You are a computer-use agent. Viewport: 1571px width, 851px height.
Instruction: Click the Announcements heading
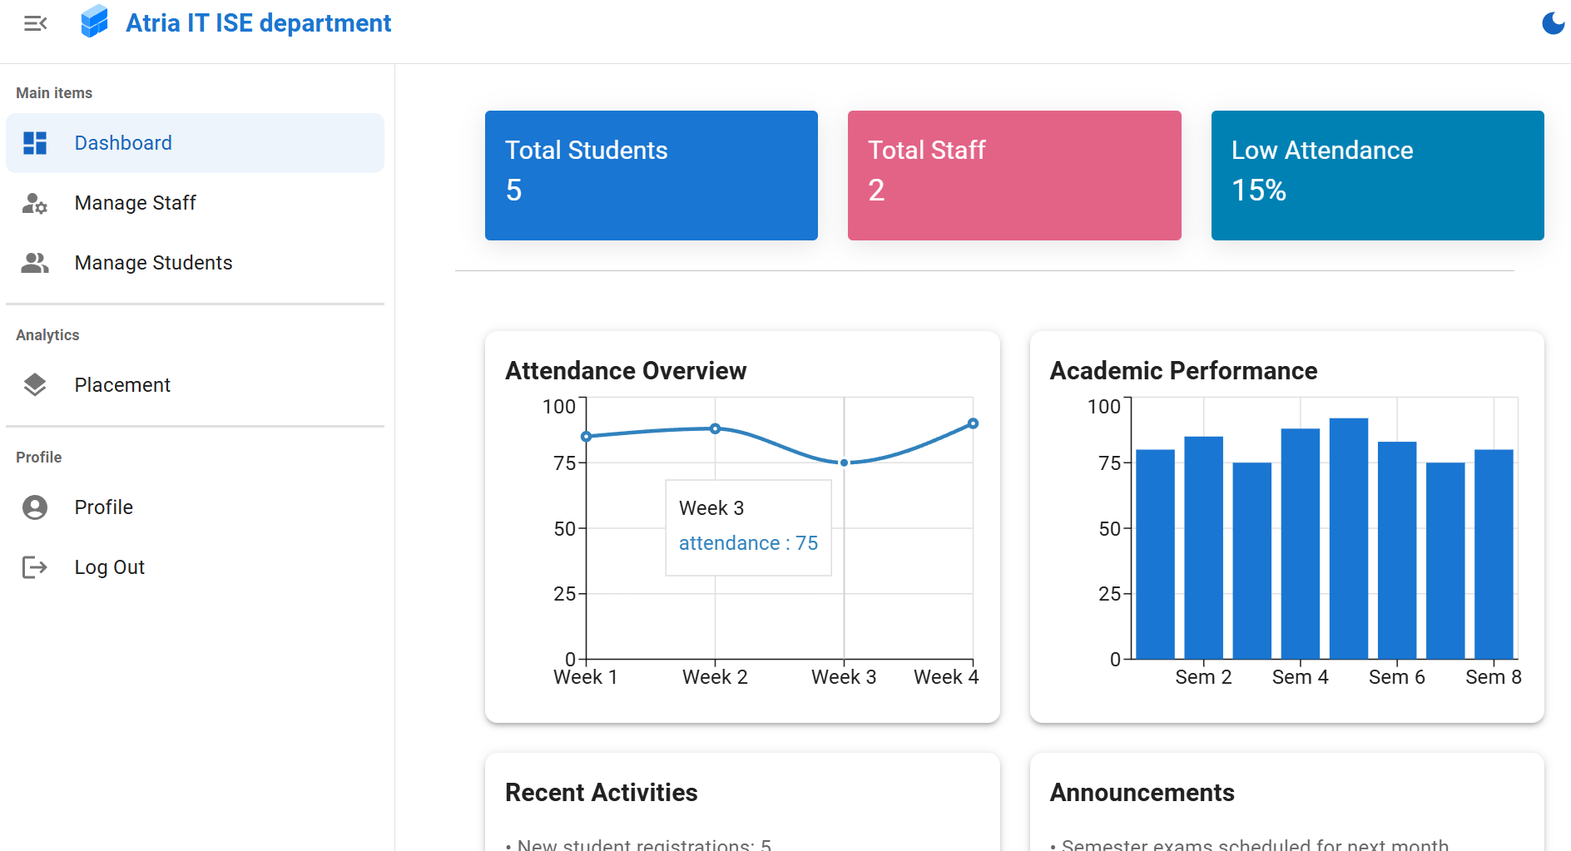coord(1142,793)
